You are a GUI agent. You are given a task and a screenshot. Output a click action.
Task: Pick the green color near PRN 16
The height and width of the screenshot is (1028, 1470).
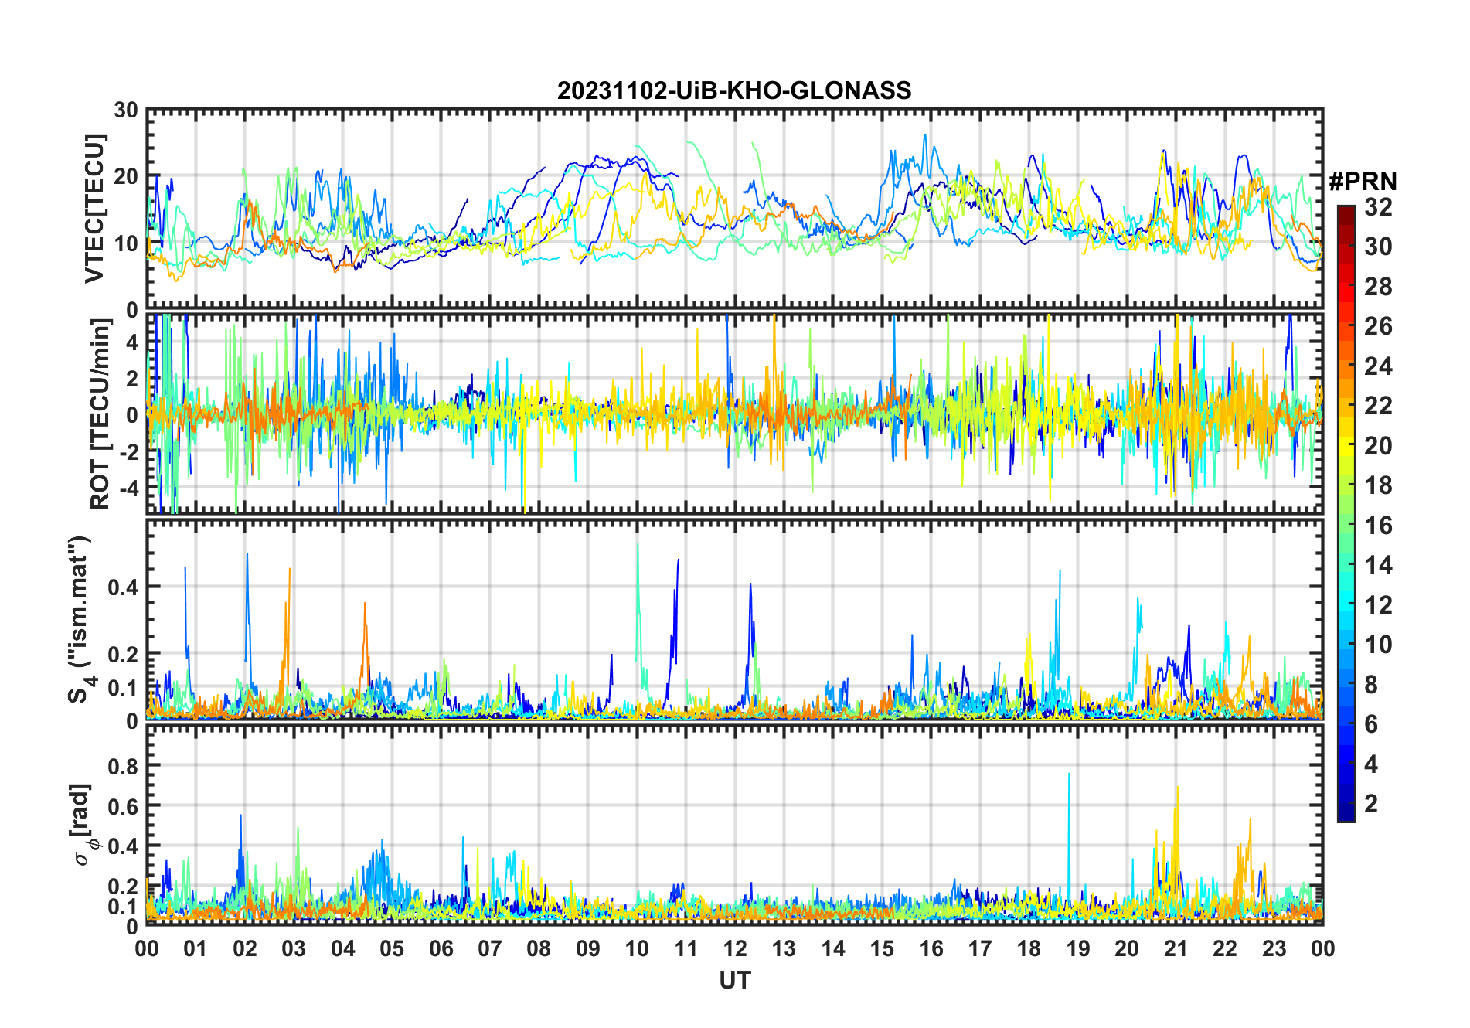1346,526
